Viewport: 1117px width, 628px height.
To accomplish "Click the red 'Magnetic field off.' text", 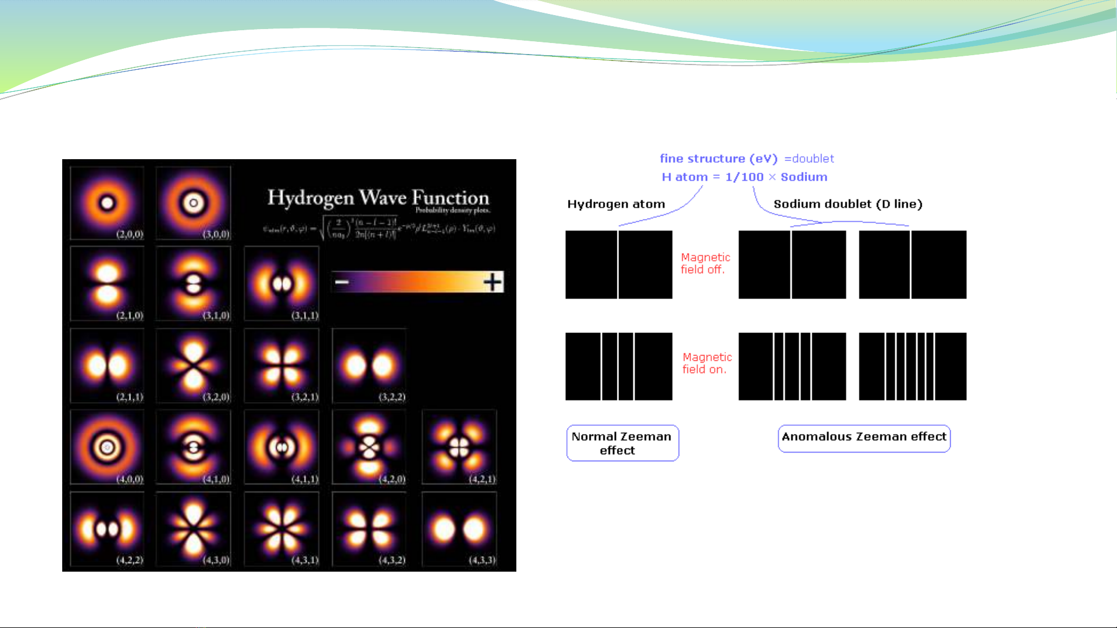I will (x=705, y=263).
